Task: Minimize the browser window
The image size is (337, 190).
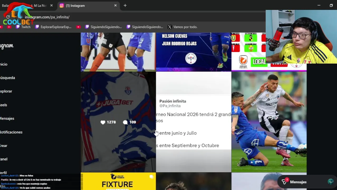Action: point(319,6)
